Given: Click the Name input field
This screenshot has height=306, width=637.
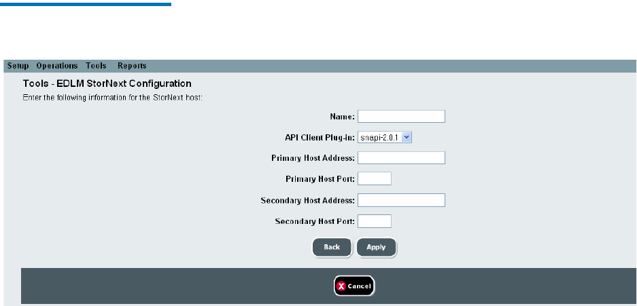Looking at the screenshot, I should tap(401, 116).
